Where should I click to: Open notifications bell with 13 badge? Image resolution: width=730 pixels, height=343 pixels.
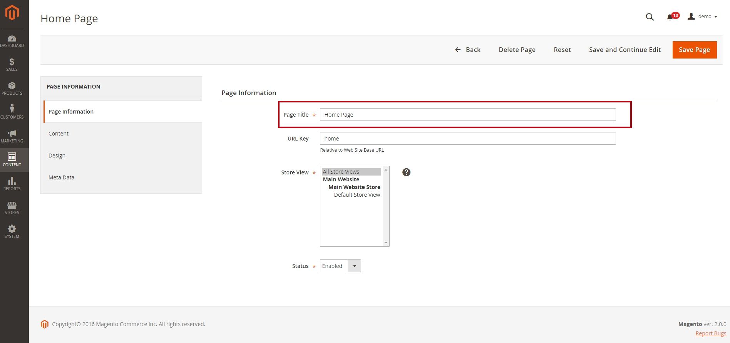(x=671, y=17)
